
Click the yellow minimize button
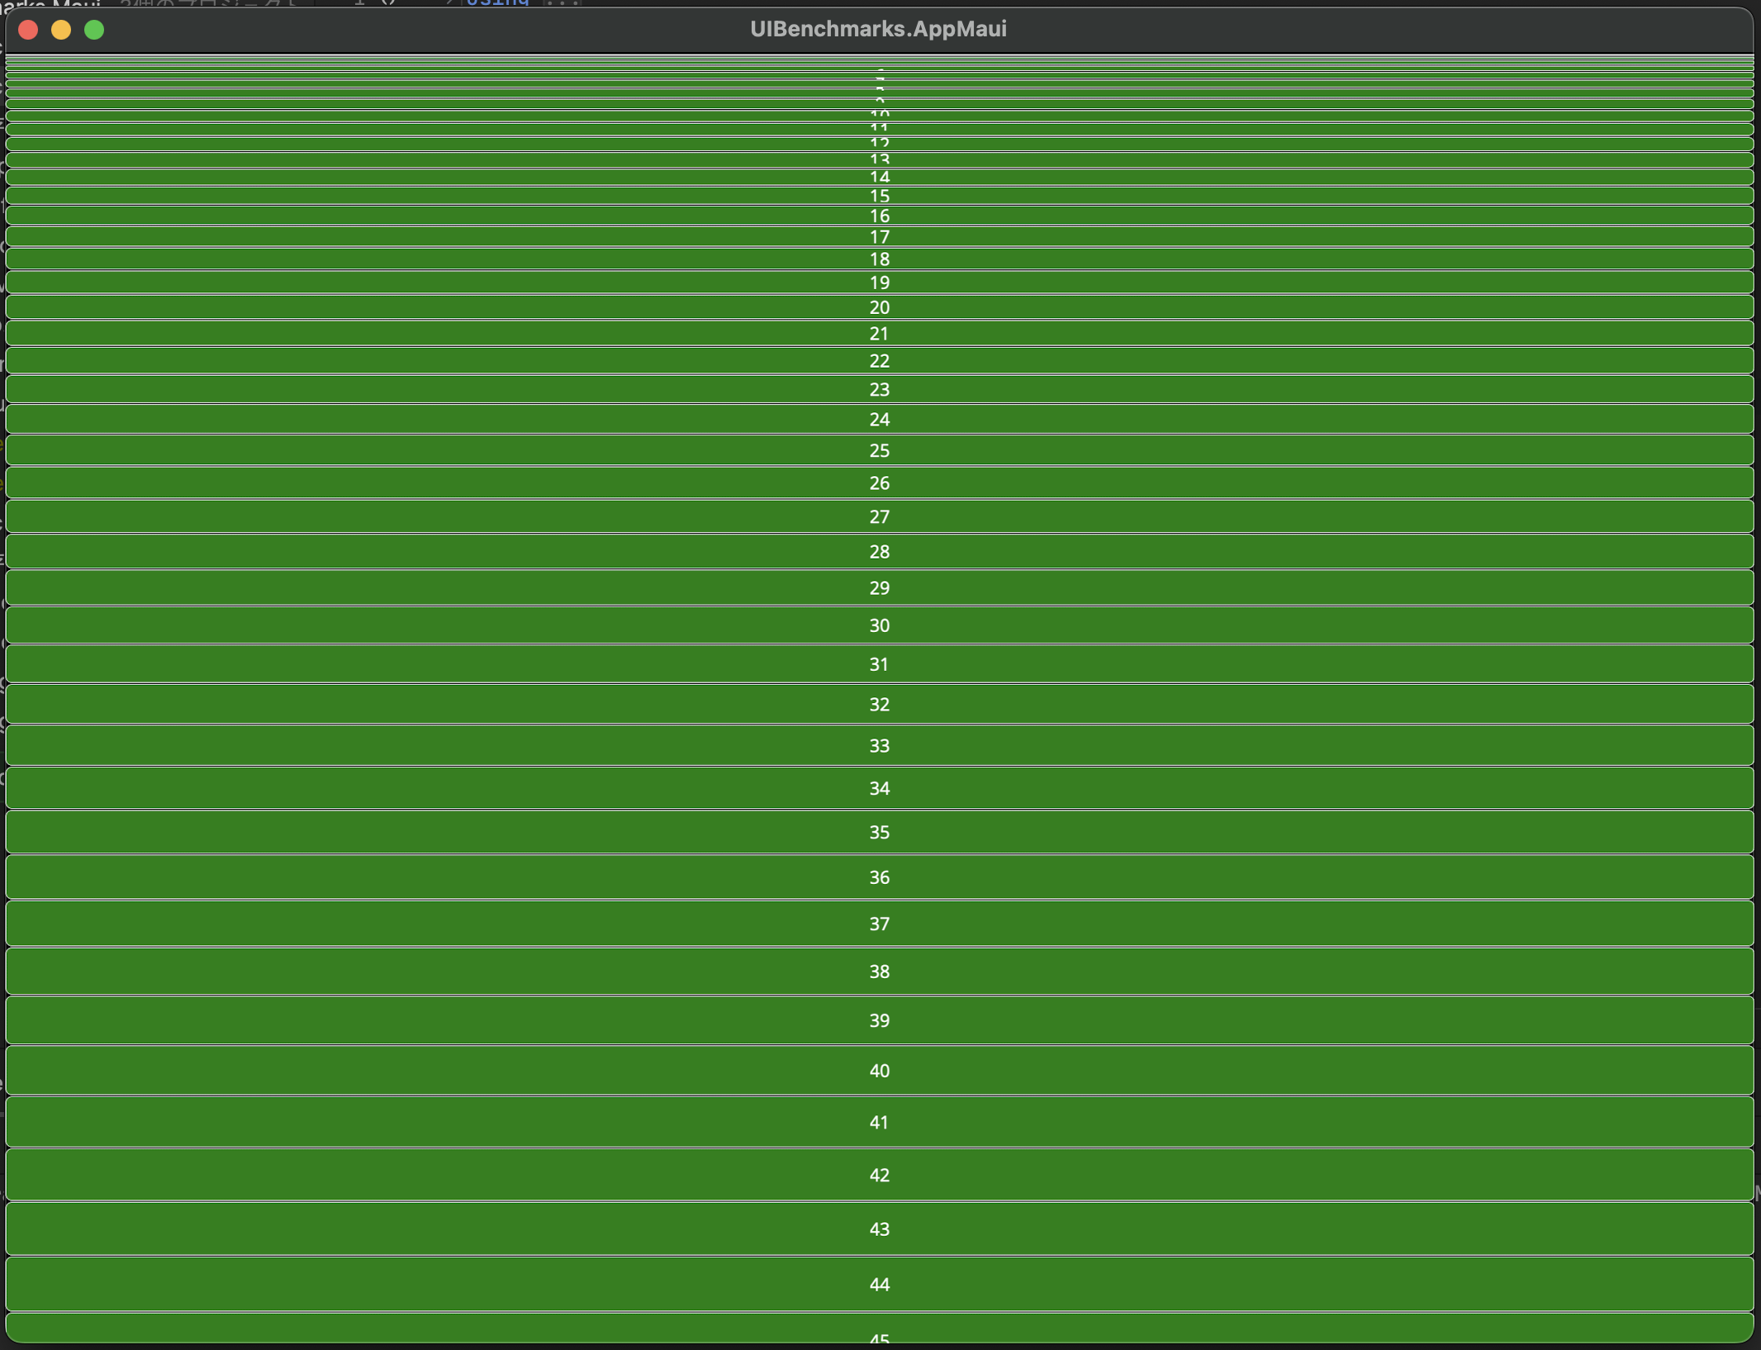tap(62, 30)
